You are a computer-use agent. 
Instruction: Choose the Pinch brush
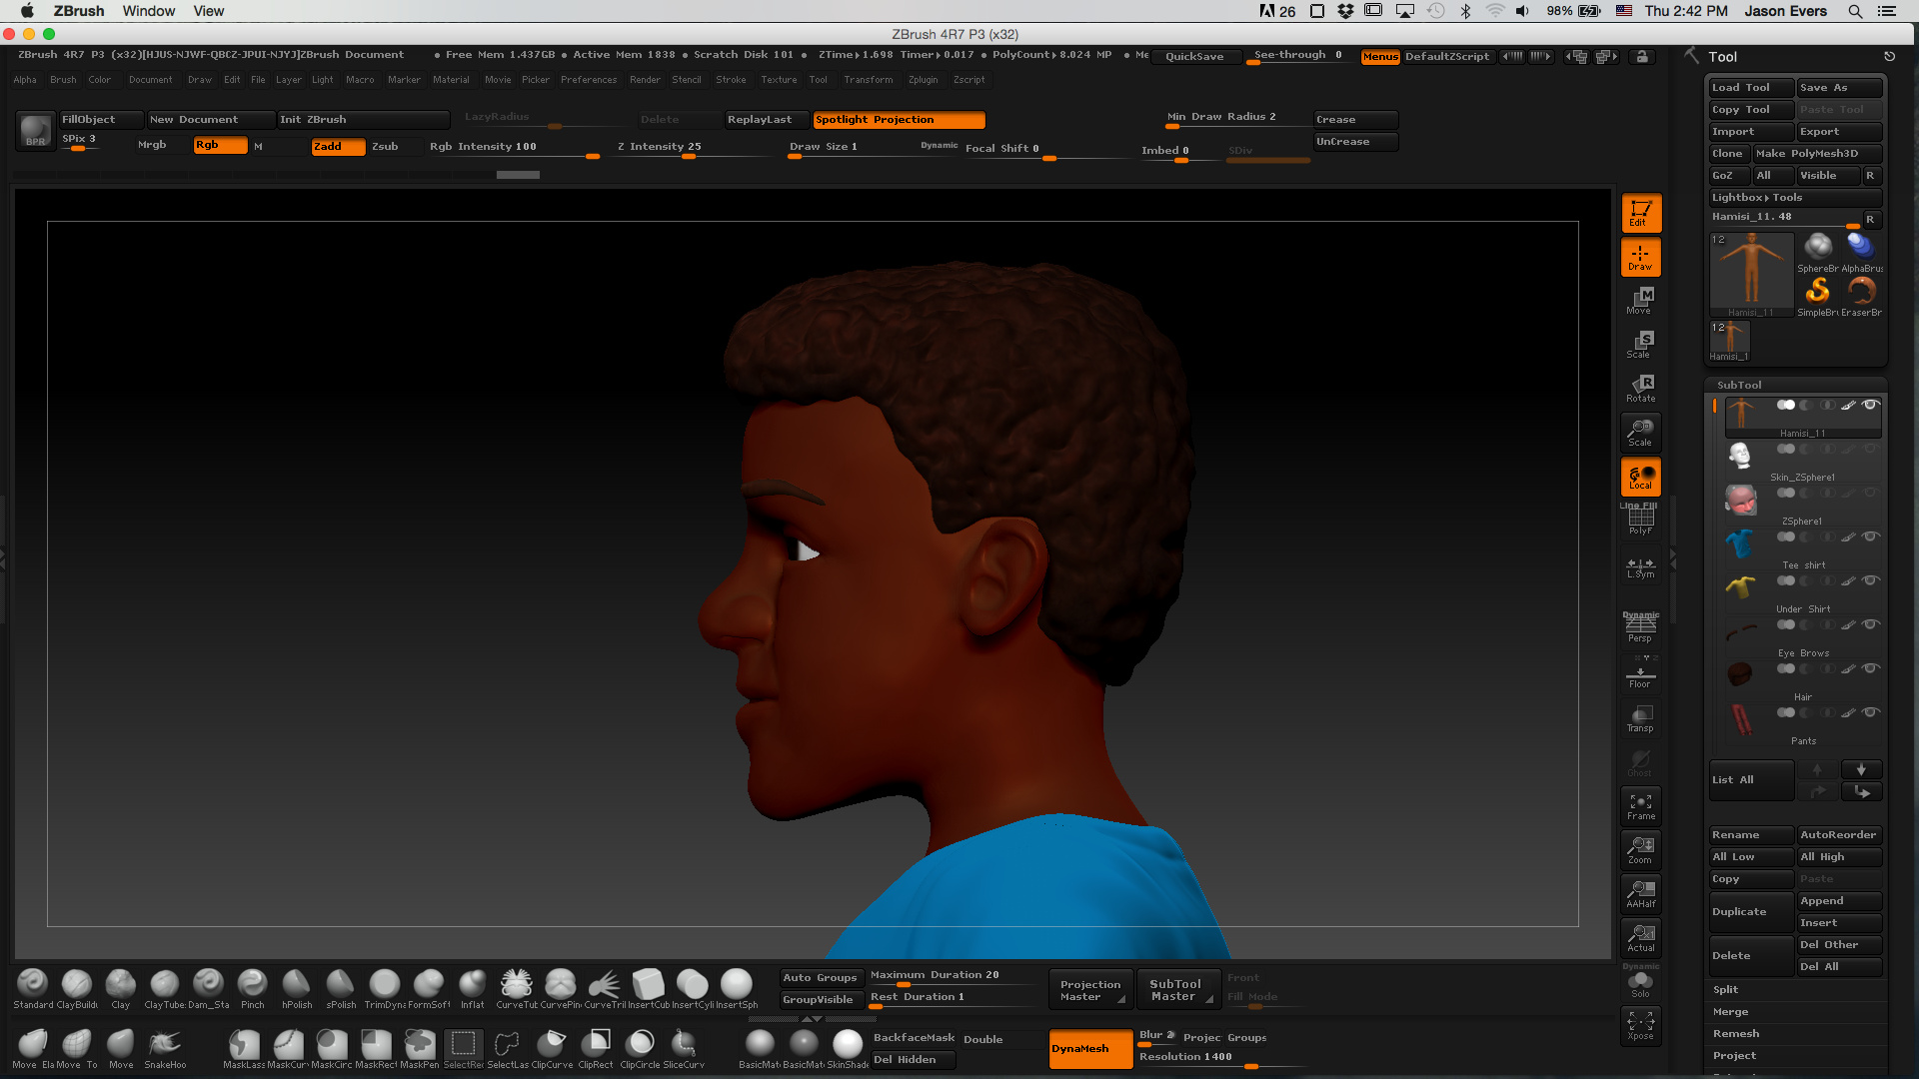click(x=253, y=989)
